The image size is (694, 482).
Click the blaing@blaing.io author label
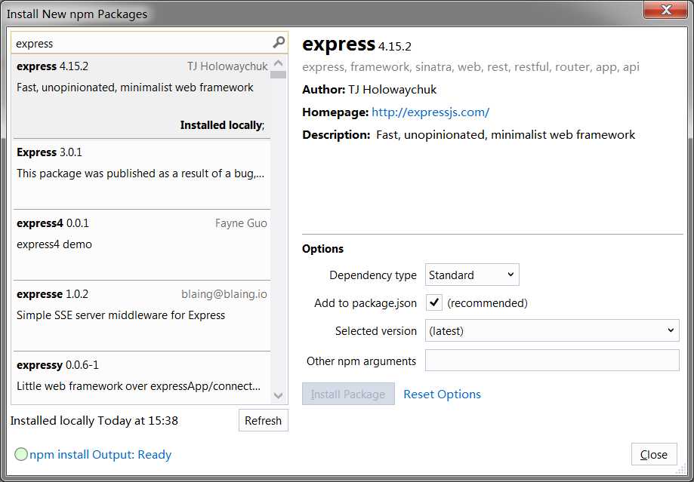tap(224, 294)
